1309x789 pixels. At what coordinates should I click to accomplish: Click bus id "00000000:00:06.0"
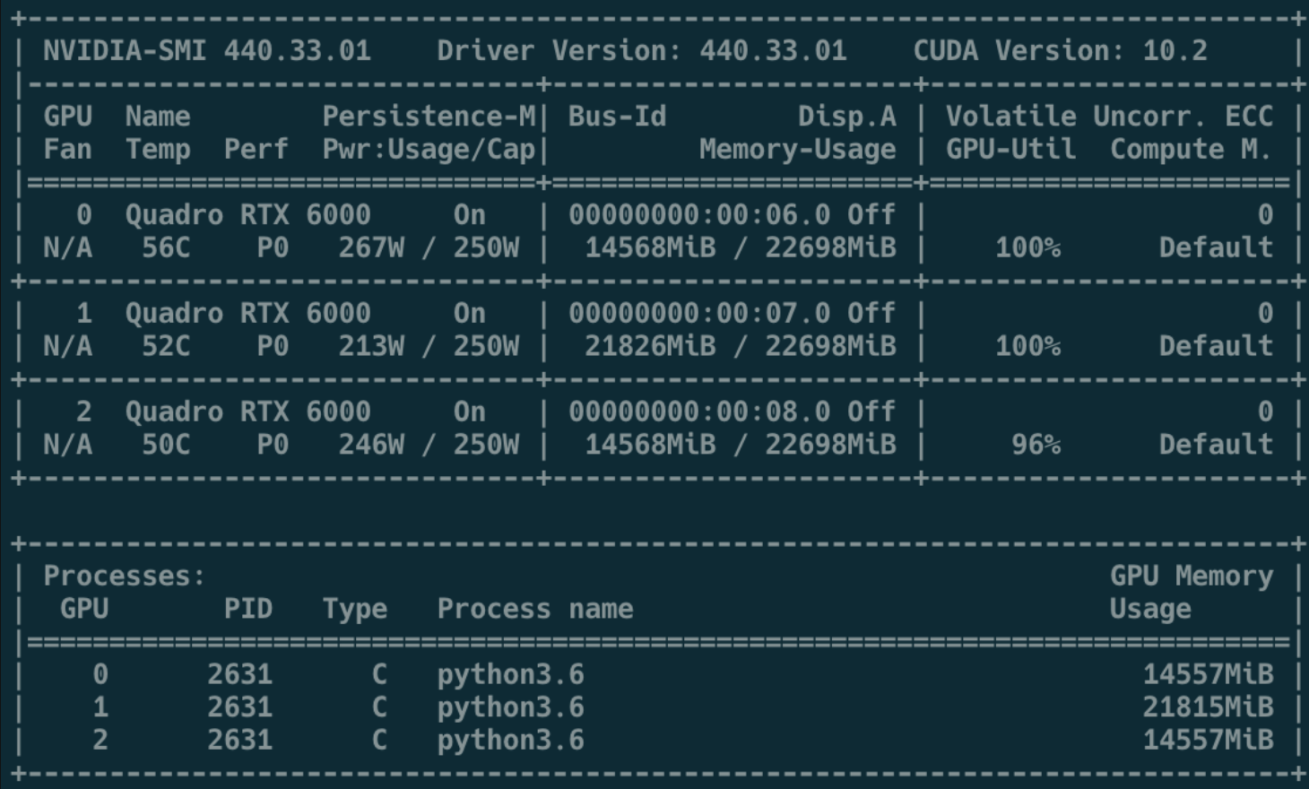click(x=699, y=214)
